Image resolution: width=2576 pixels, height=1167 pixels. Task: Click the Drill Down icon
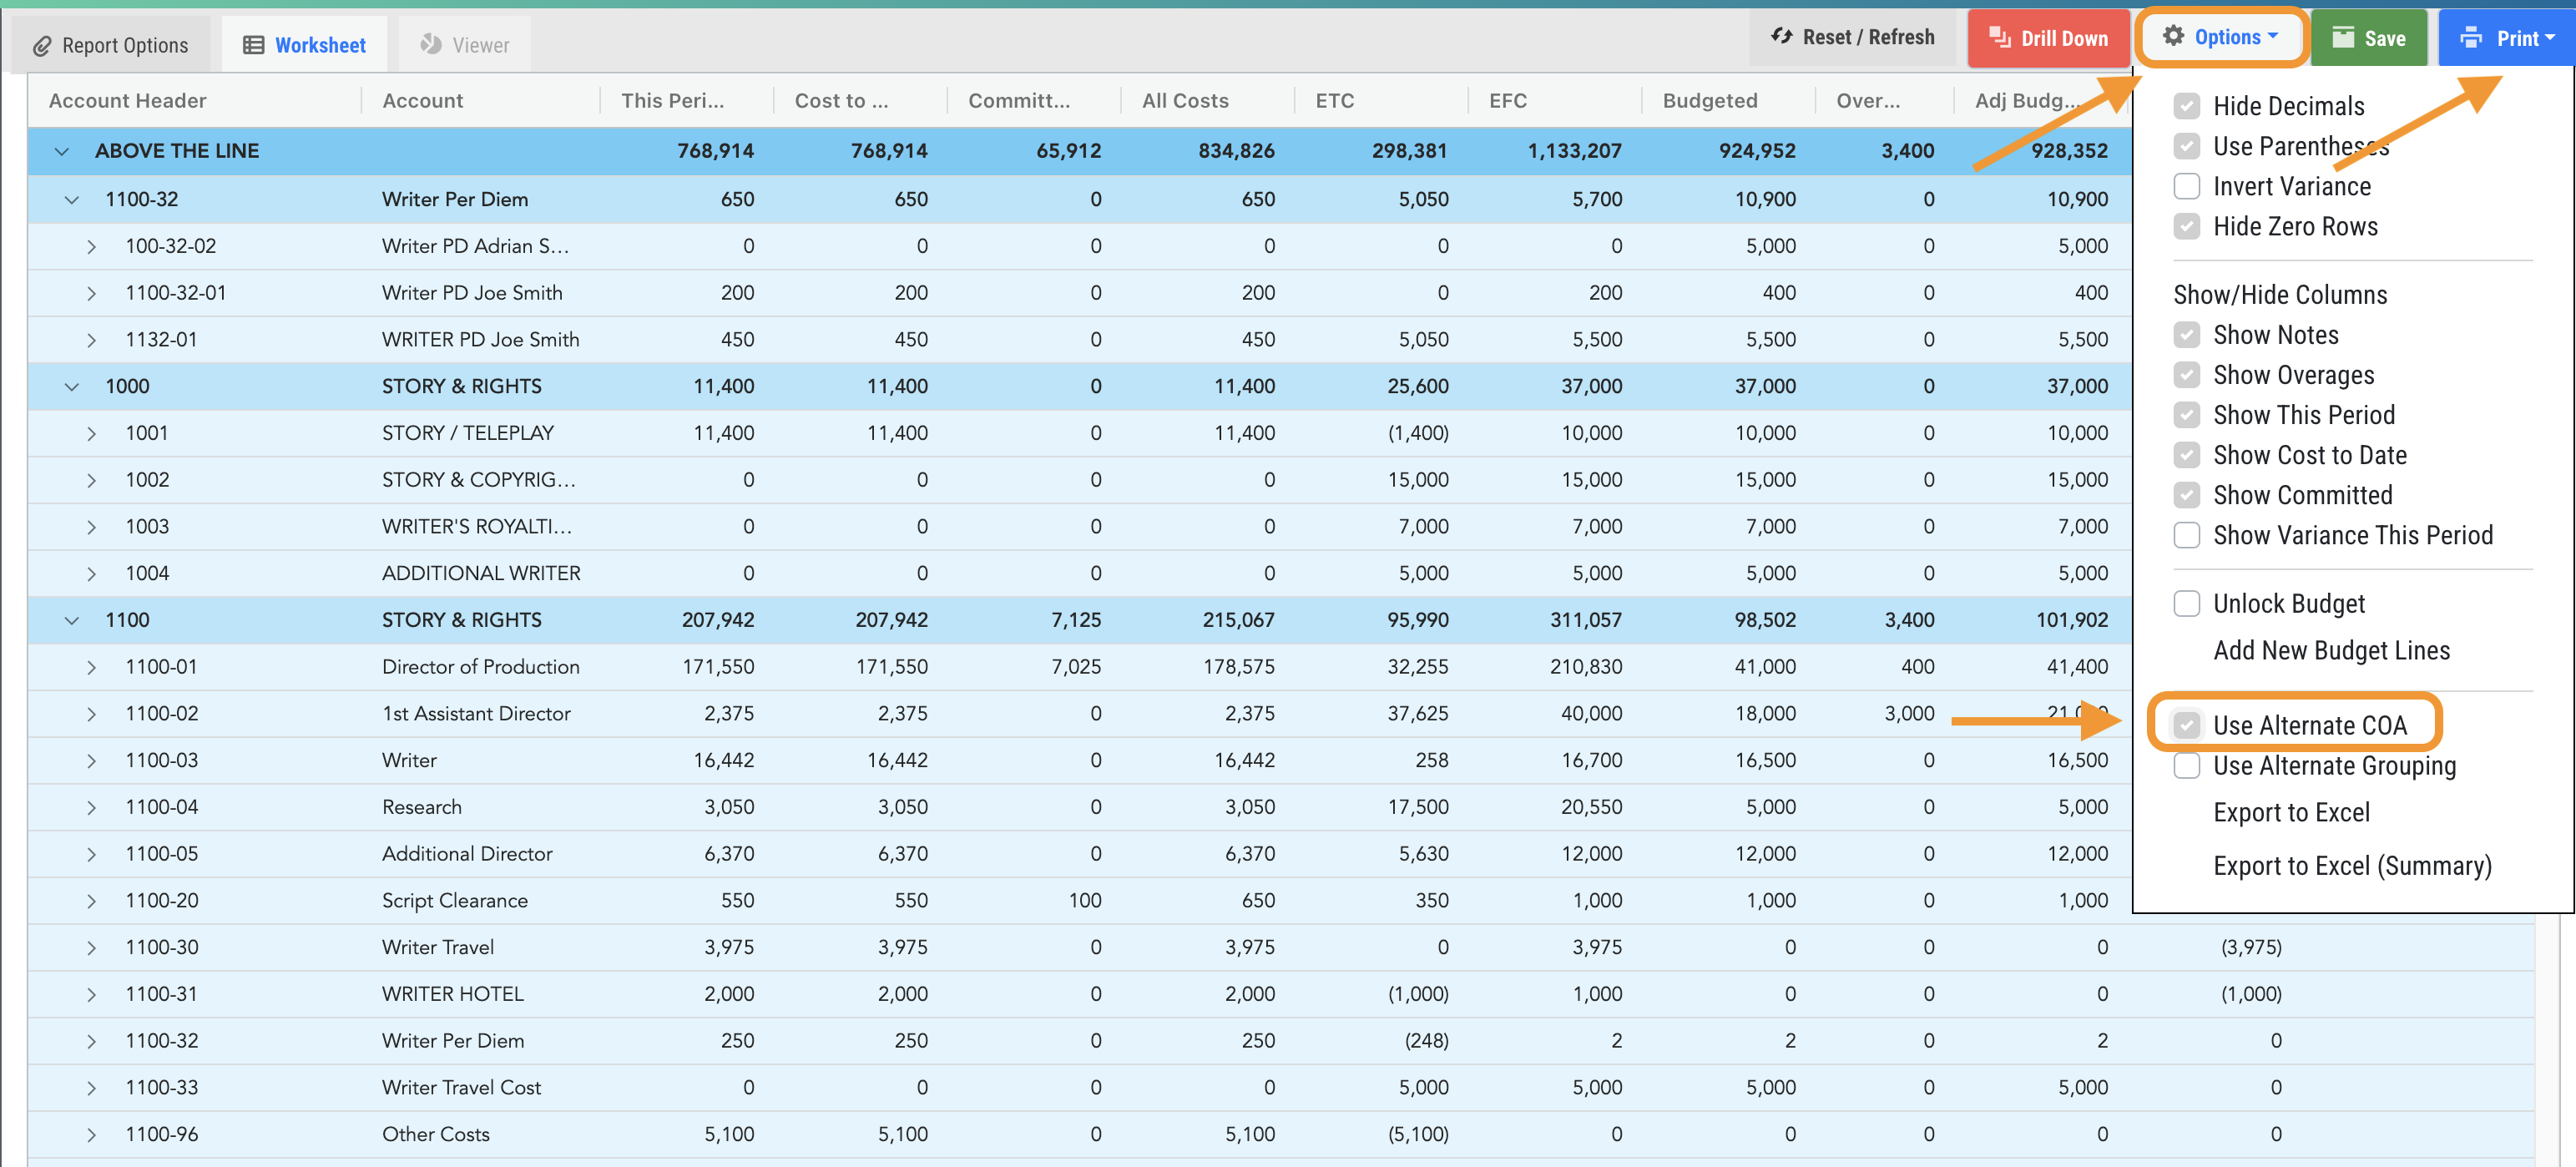click(2000, 38)
